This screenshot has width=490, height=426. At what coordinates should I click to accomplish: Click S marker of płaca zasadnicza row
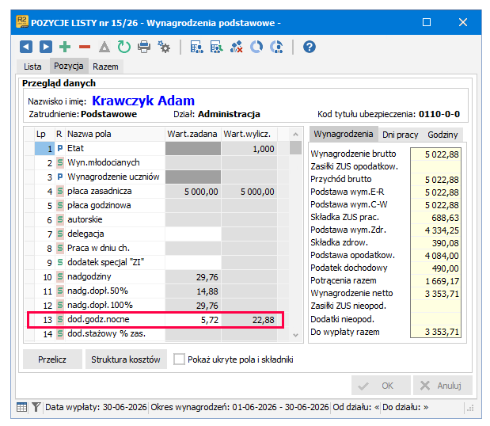pyautogui.click(x=60, y=191)
